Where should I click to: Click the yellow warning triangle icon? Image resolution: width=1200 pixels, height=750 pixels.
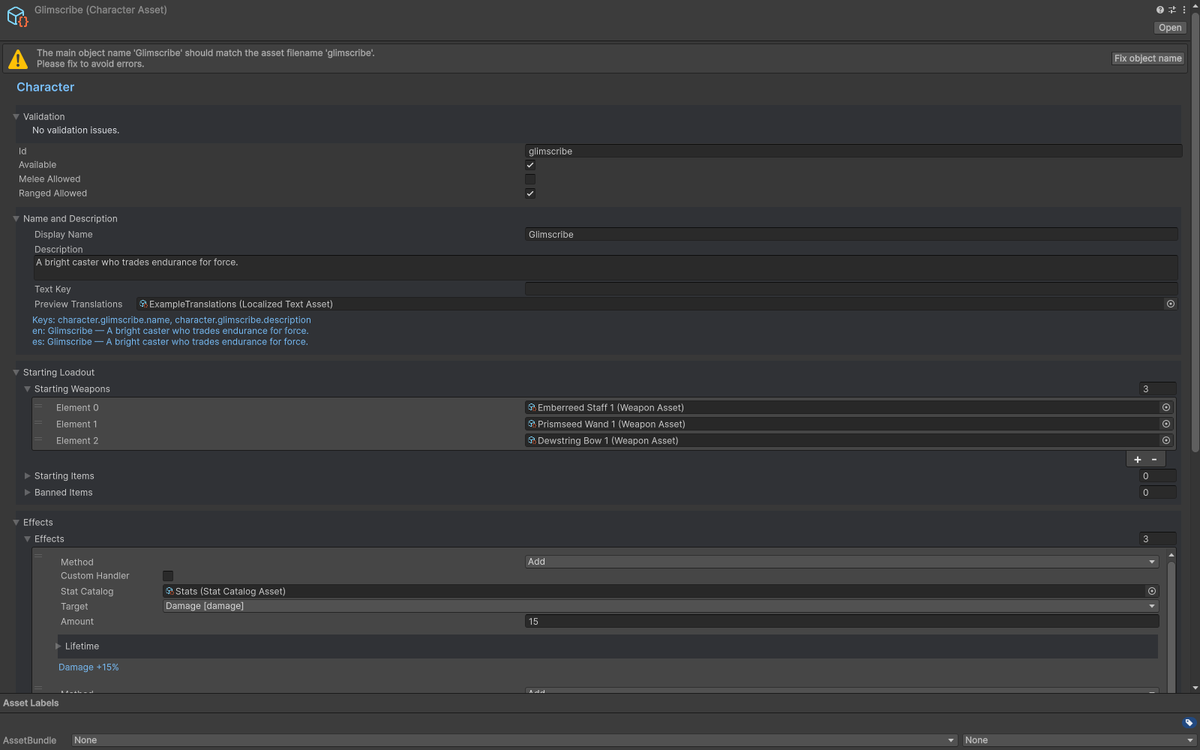click(x=18, y=58)
